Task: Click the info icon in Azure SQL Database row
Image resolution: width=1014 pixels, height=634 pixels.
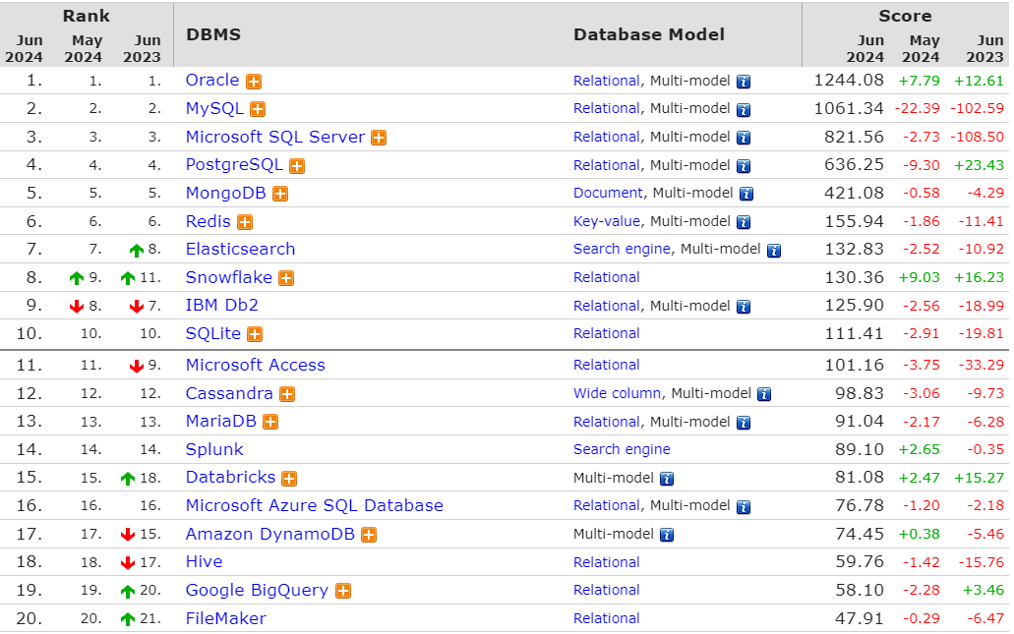Action: coord(744,506)
